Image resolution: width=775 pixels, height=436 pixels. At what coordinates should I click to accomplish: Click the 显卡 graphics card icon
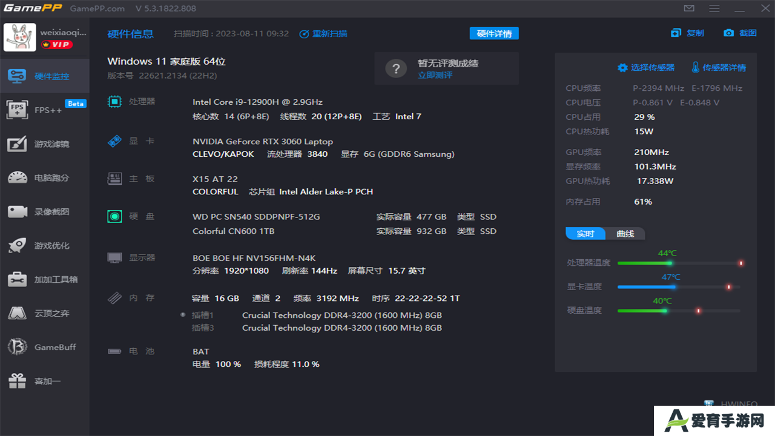[114, 141]
